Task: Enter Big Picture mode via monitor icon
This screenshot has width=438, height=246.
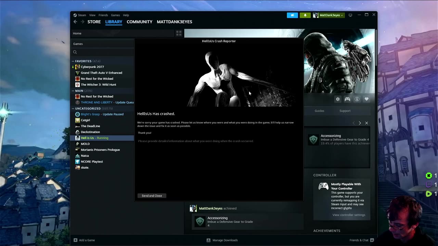Action: pyautogui.click(x=350, y=15)
